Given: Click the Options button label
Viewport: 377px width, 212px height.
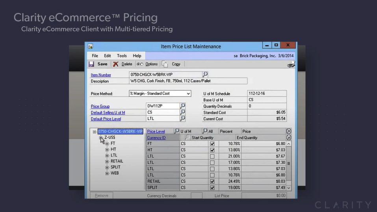Looking at the screenshot, I should pos(152,64).
